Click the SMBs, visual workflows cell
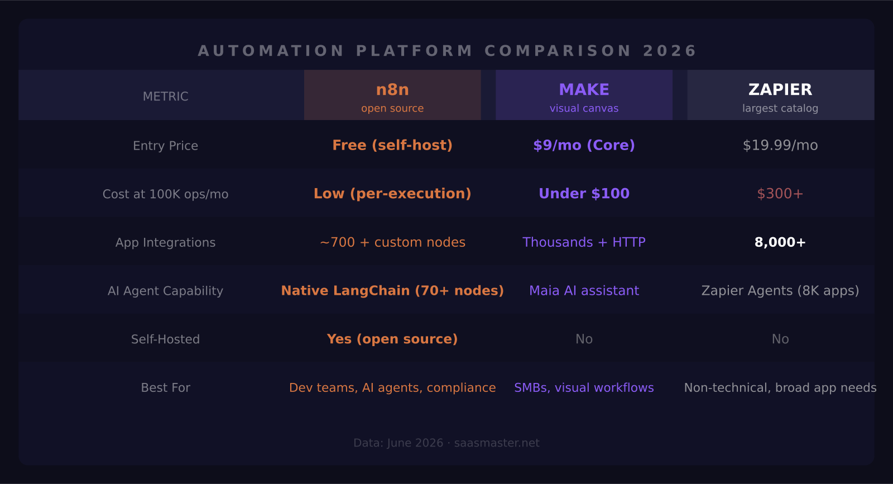893x484 pixels. pos(584,387)
